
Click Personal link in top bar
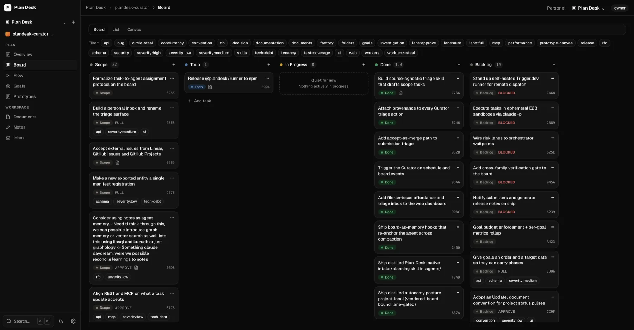pyautogui.click(x=556, y=8)
